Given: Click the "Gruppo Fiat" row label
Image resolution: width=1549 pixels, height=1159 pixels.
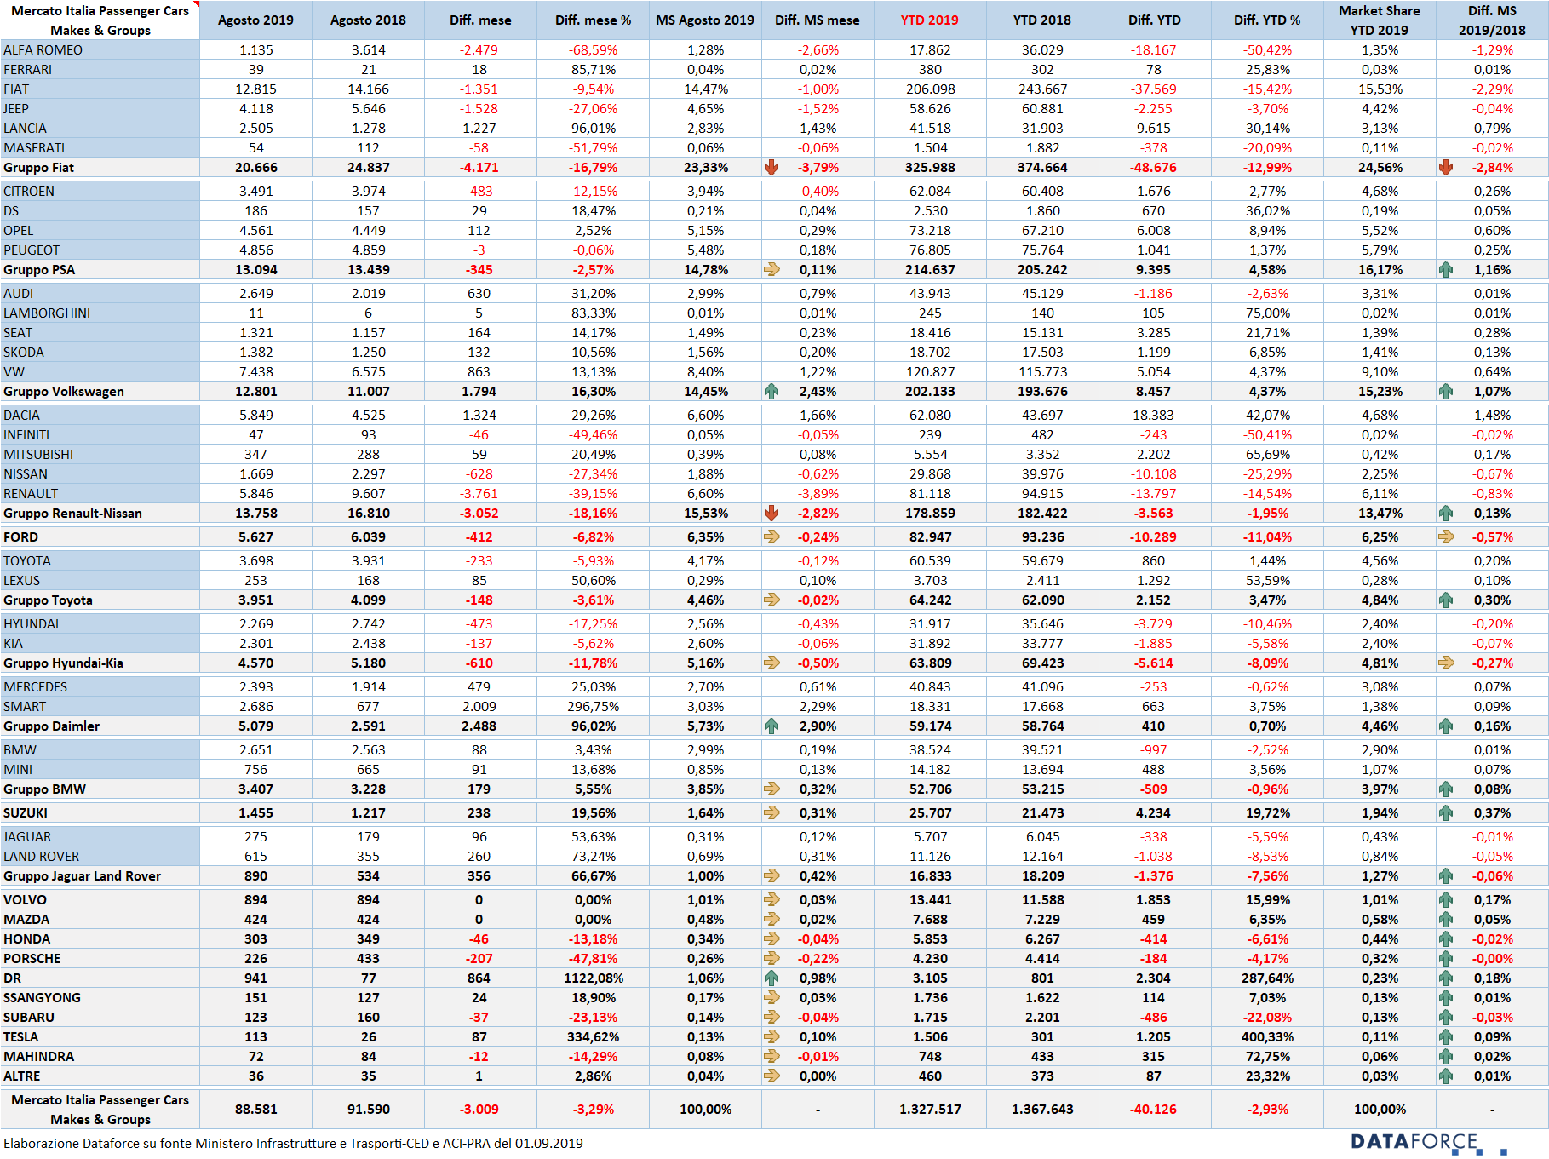Looking at the screenshot, I should (x=38, y=168).
